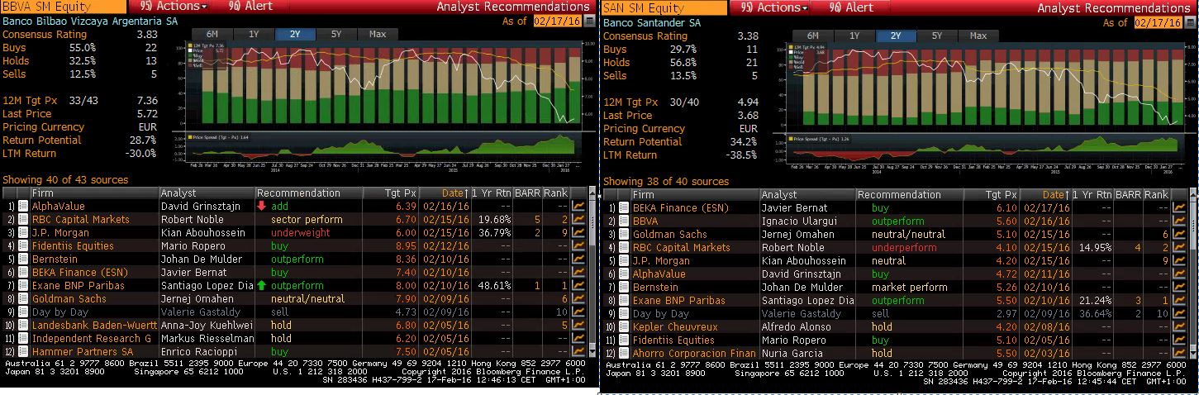
Task: Select 1Y chart tab in BBVA window
Action: pyautogui.click(x=253, y=34)
